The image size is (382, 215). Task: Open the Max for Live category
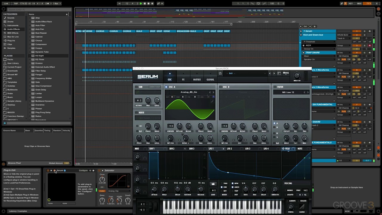13,37
